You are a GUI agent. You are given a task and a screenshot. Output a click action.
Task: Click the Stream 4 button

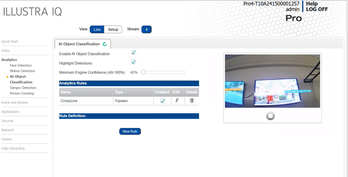(146, 29)
